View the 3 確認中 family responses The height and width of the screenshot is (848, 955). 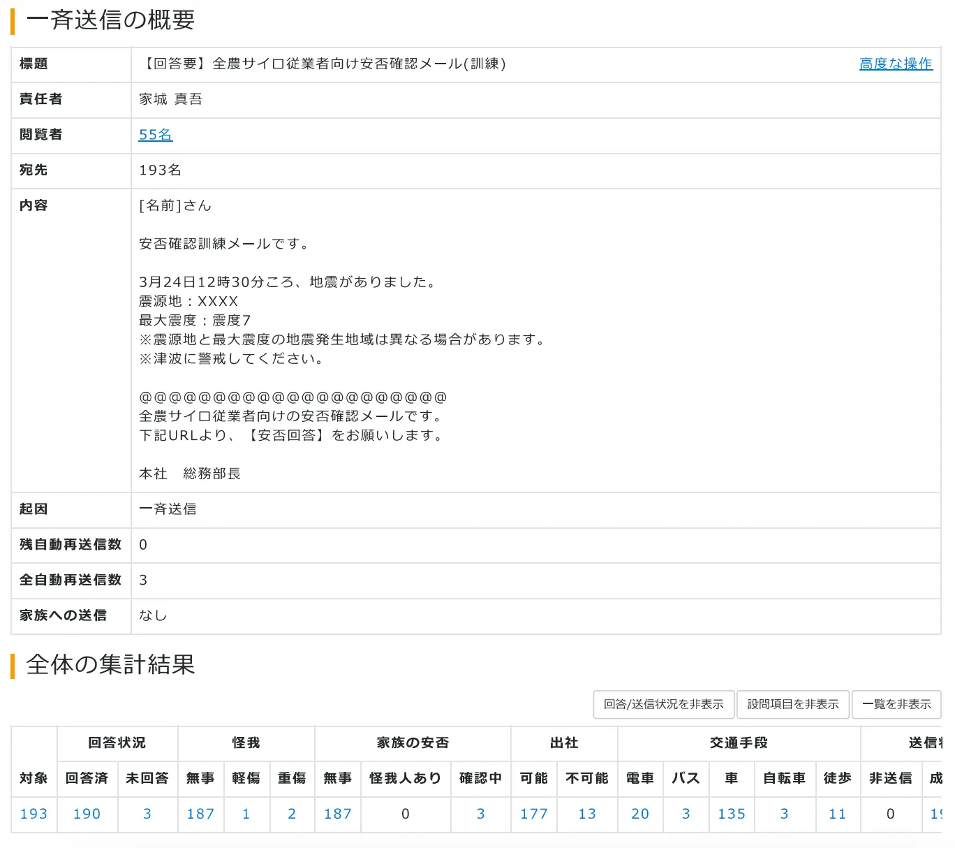(480, 813)
